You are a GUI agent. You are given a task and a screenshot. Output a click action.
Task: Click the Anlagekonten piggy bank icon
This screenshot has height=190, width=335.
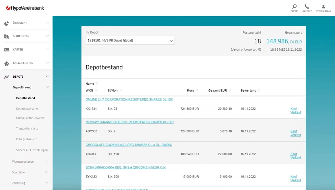[x=7, y=63]
